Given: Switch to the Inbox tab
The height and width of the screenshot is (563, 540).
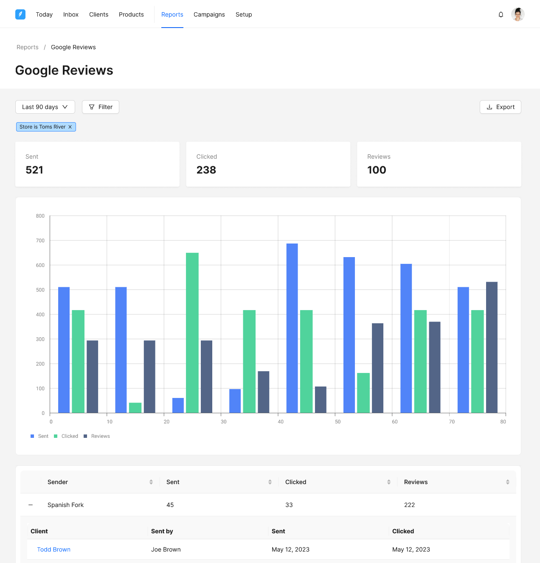Looking at the screenshot, I should tap(71, 14).
